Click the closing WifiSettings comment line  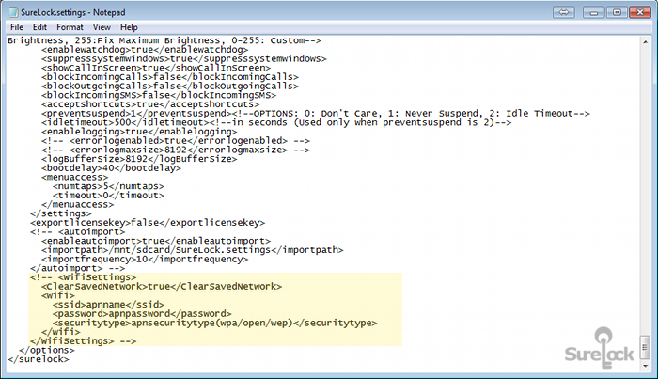[83, 340]
